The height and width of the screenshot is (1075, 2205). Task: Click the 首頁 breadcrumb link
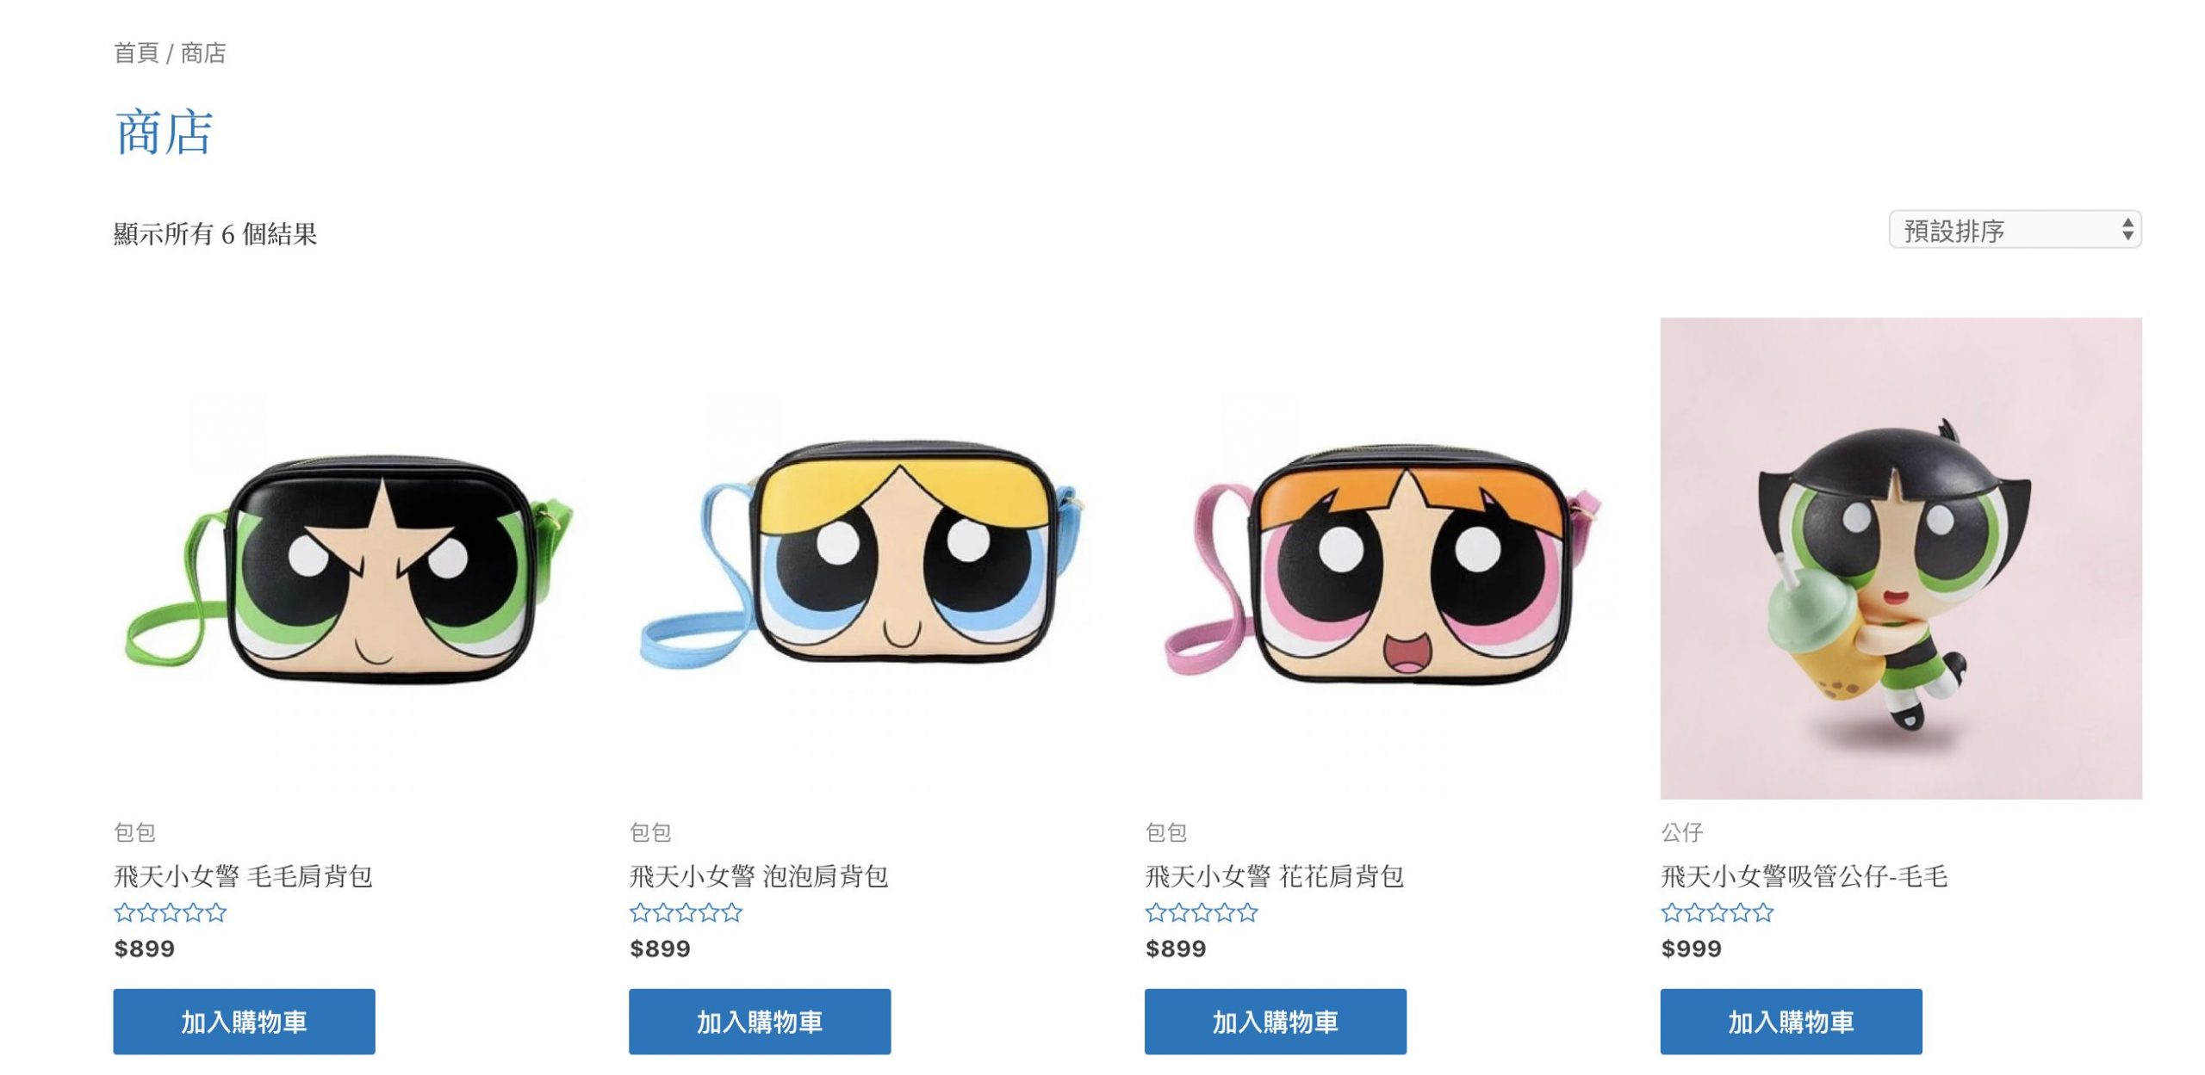136,53
